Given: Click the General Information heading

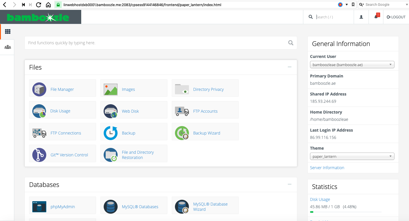Looking at the screenshot, I should [341, 44].
